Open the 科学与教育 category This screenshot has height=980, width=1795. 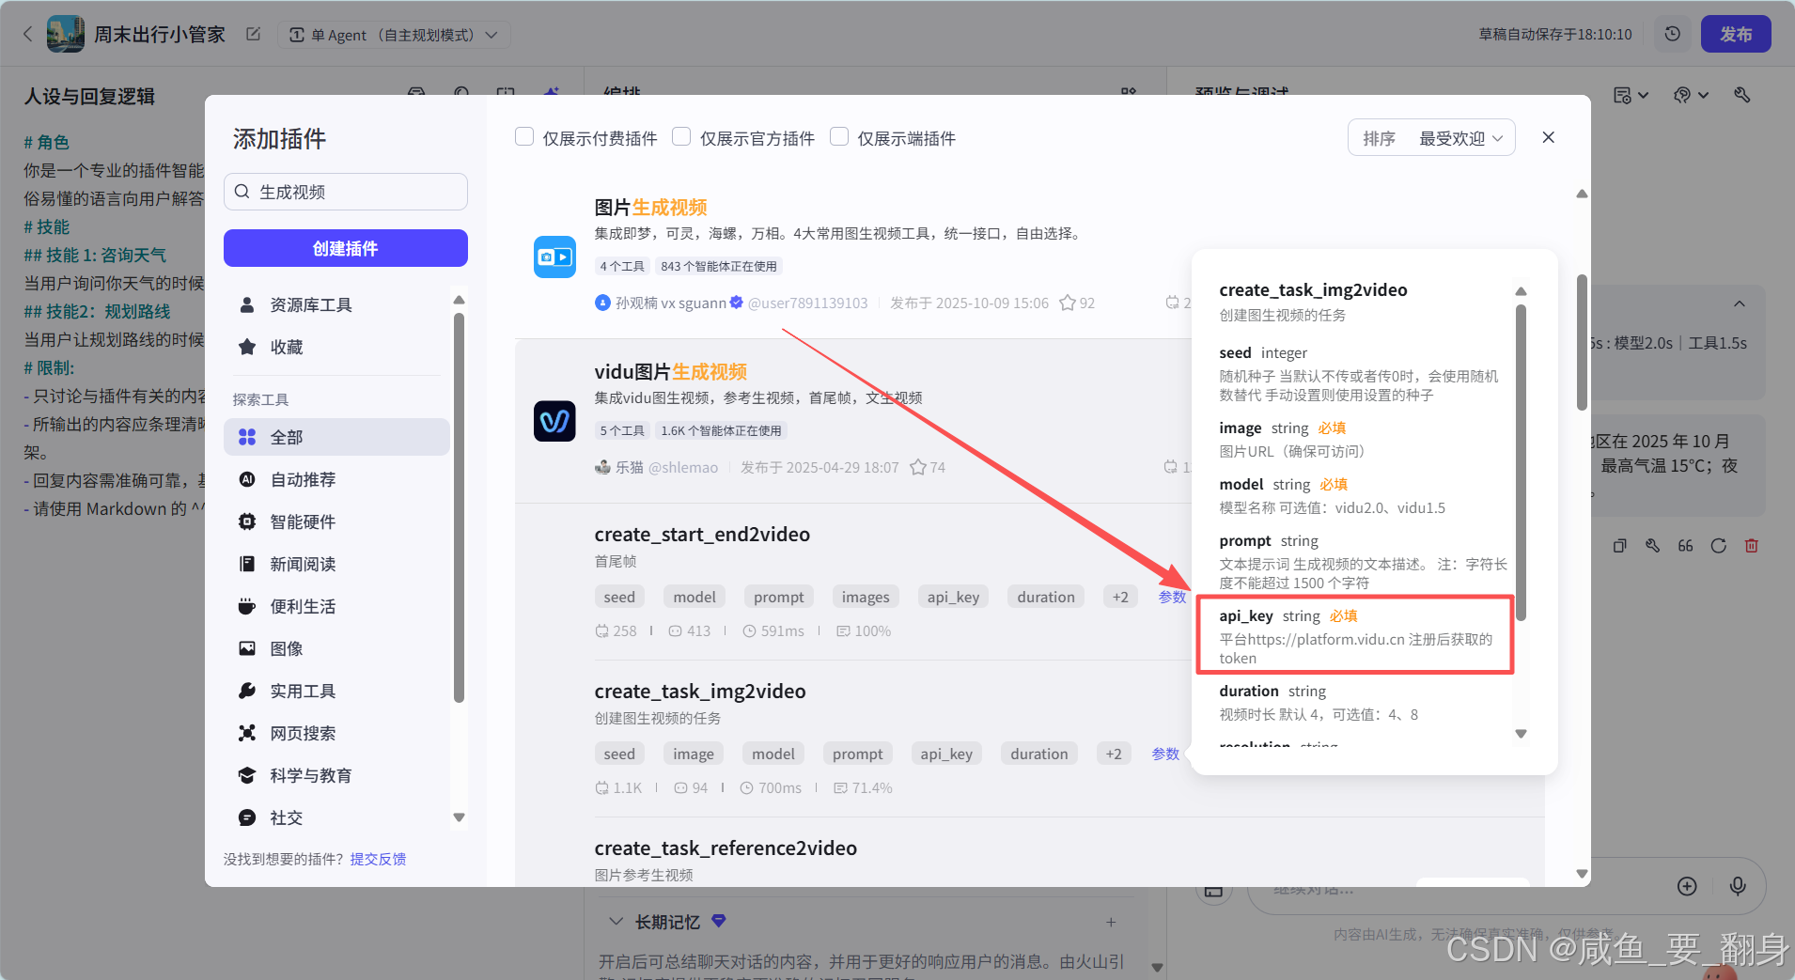[336, 775]
